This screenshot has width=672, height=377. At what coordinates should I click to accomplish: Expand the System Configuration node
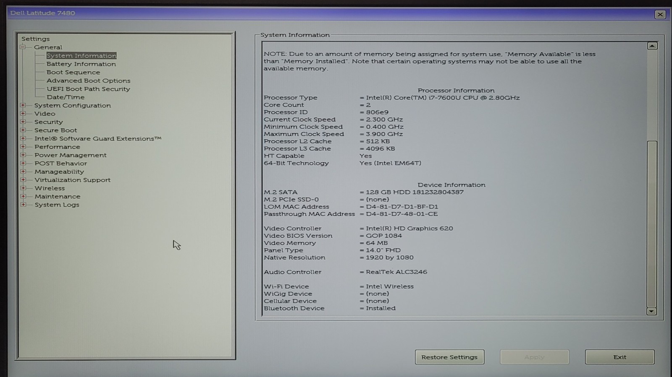(x=23, y=105)
